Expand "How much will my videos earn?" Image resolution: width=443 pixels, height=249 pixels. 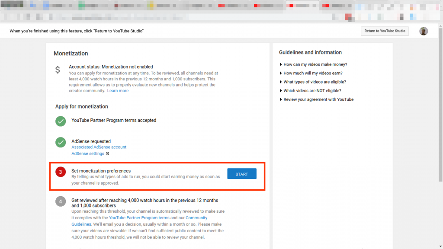pos(313,73)
